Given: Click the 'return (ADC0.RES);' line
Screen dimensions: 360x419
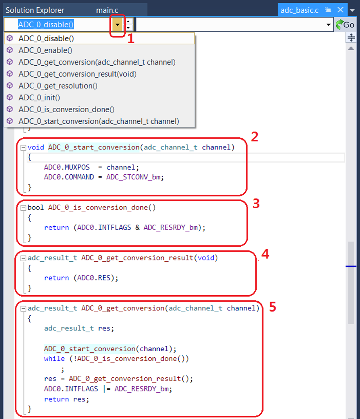Looking at the screenshot, I should 81,278.
